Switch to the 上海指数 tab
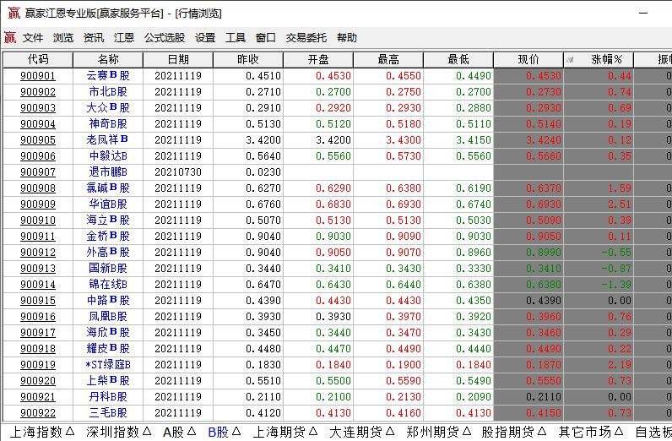 coord(42,432)
